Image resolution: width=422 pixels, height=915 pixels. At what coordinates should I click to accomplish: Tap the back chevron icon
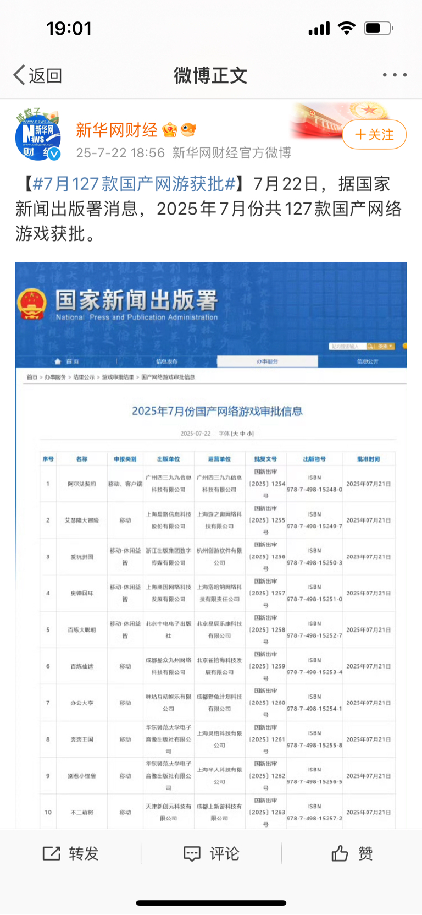(x=19, y=75)
